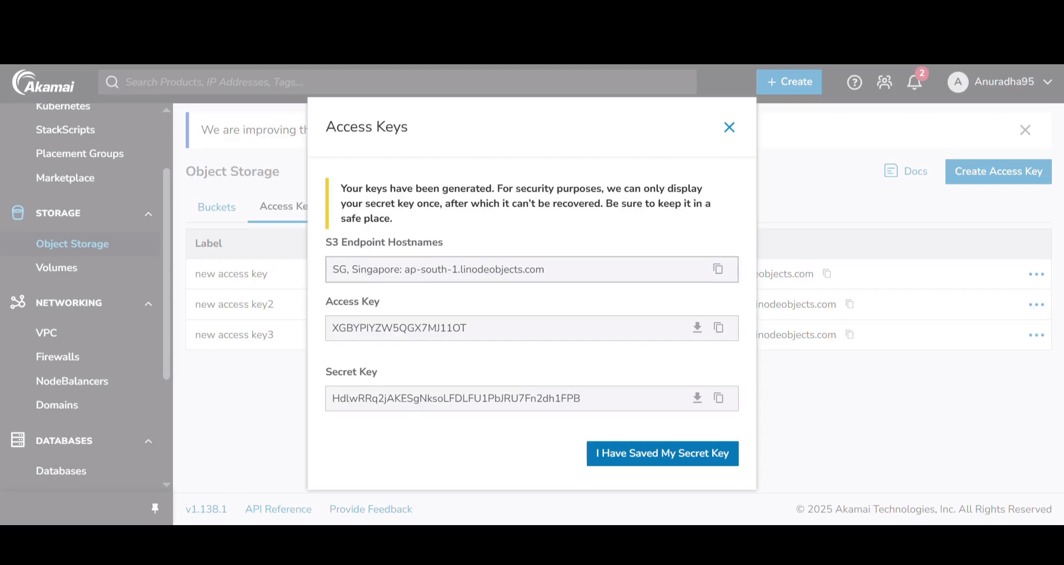Click the Networking nodes icon

coord(18,302)
